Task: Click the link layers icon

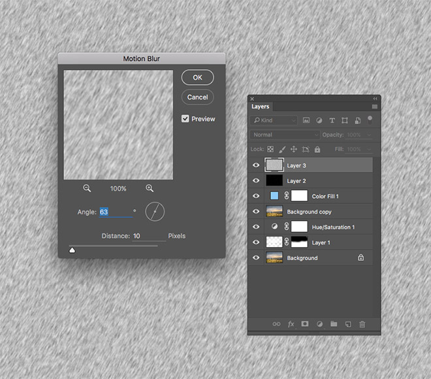Action: [x=276, y=323]
